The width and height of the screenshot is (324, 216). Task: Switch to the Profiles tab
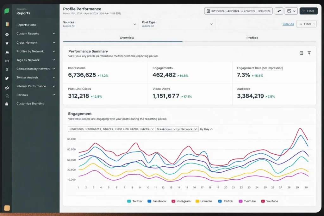252,38
